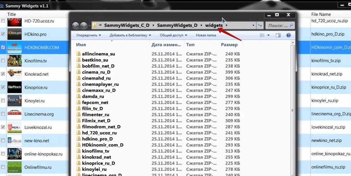Click SammyWidgets_D in the breadcrumb path

point(177,25)
